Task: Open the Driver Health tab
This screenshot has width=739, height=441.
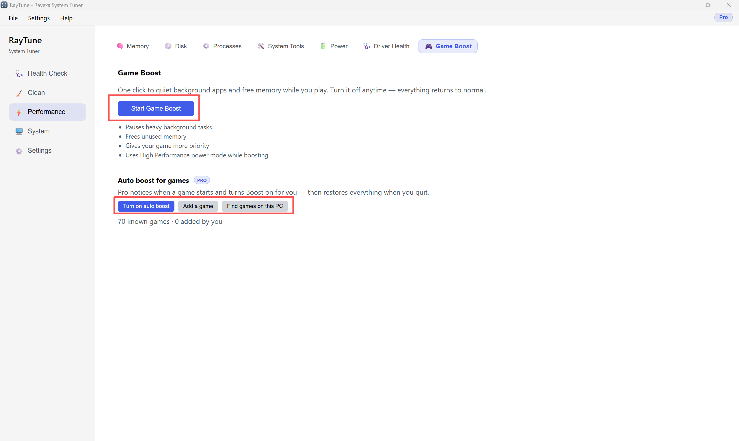Action: 386,46
